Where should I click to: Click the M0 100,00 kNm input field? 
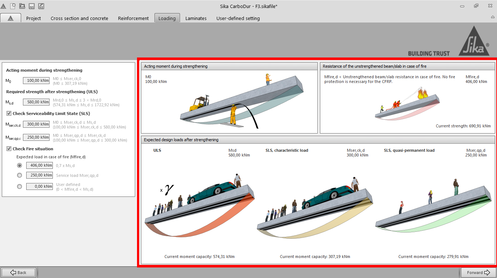click(x=36, y=81)
